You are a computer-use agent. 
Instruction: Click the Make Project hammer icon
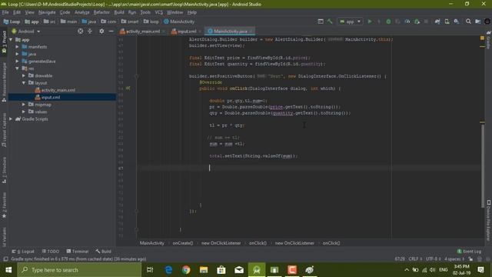coord(330,22)
